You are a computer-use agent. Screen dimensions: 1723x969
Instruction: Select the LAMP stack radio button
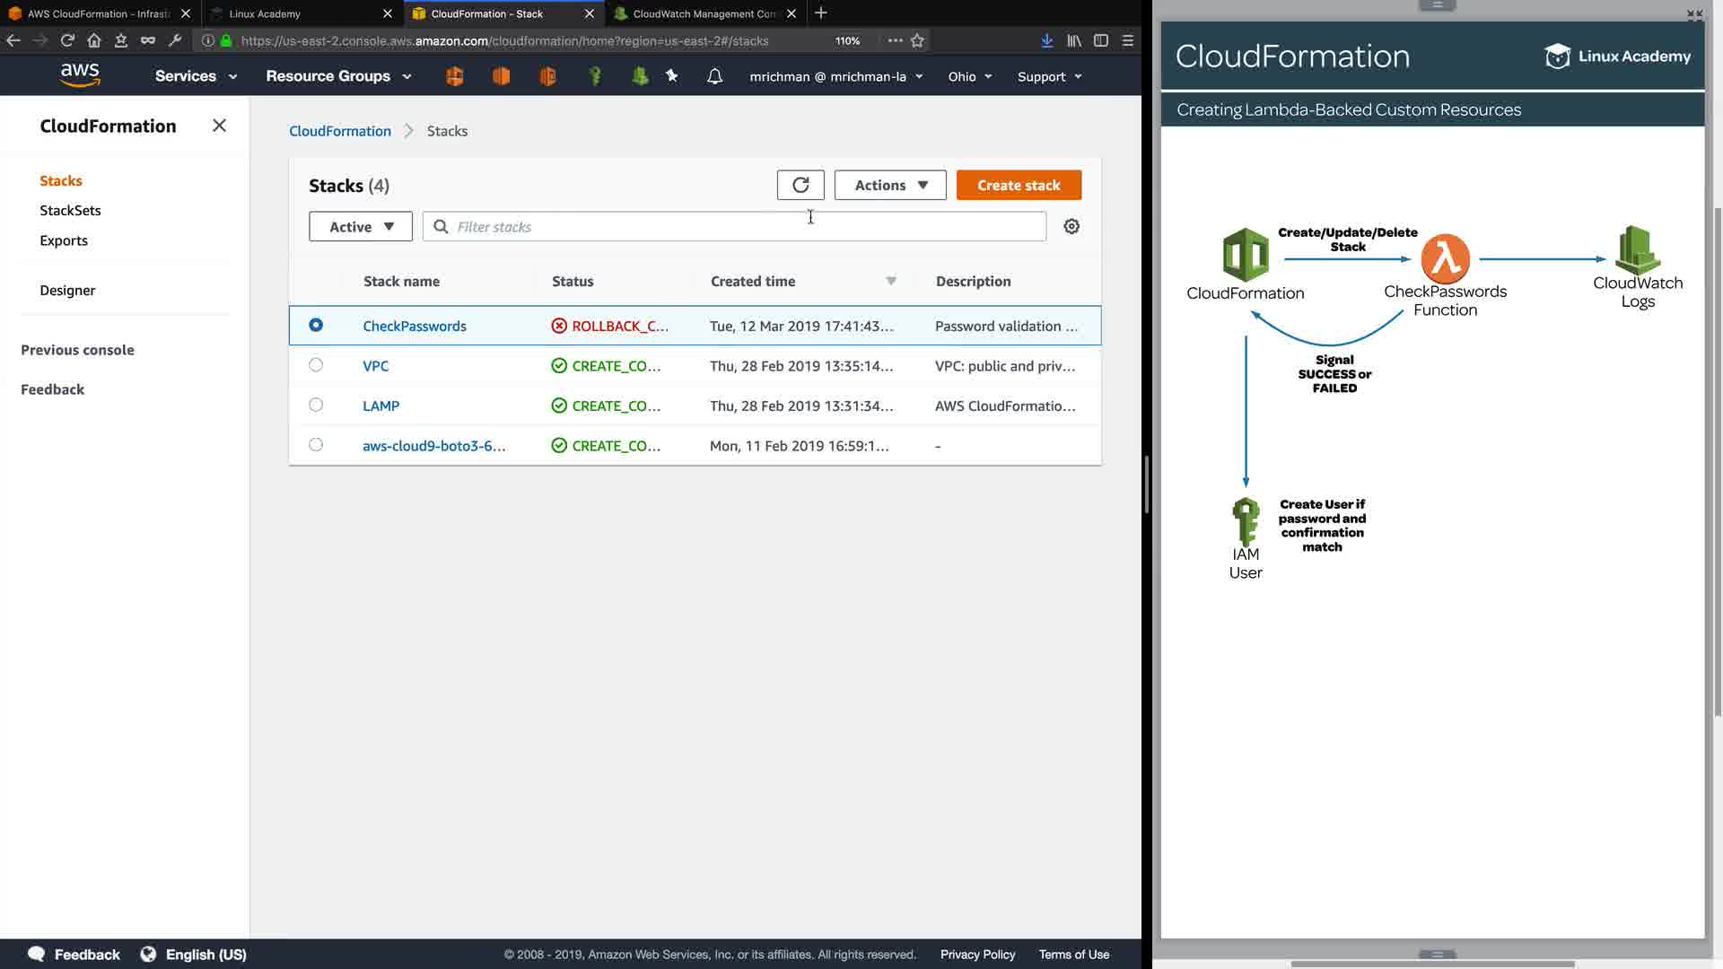coord(316,405)
